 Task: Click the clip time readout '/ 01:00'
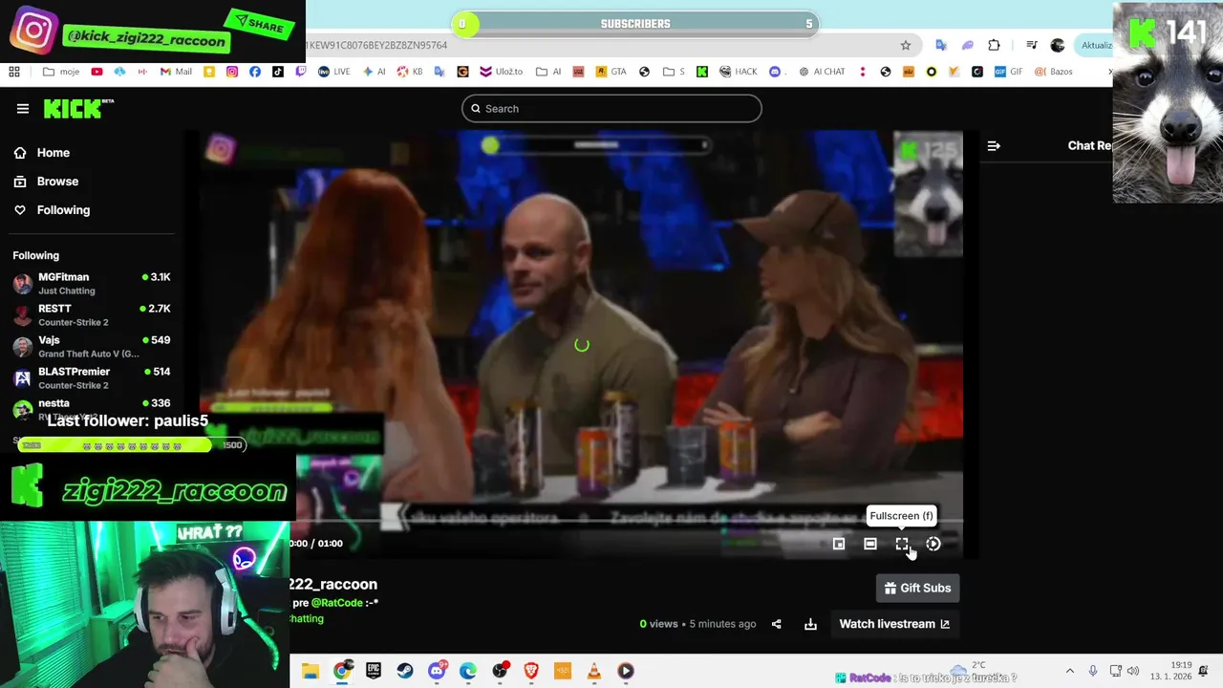pos(325,544)
